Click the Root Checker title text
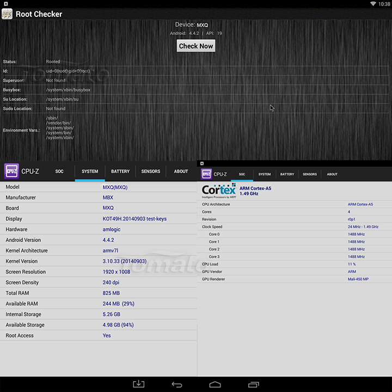The height and width of the screenshot is (392, 392). click(39, 14)
